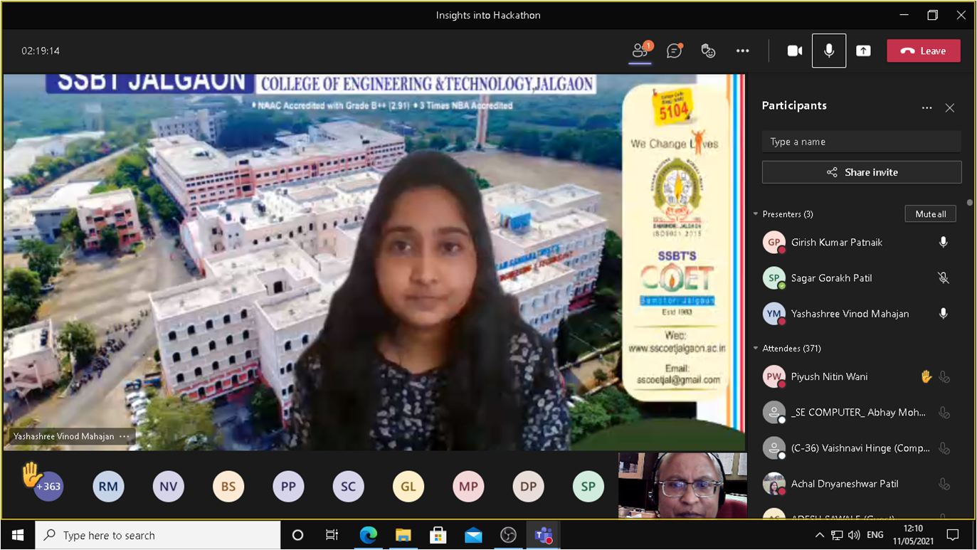Image resolution: width=977 pixels, height=550 pixels.
Task: Select the name Girish Kumar Patnaik
Action: pos(837,243)
